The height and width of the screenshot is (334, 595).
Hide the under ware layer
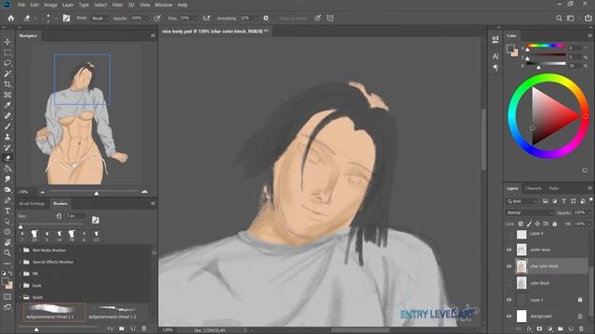(x=509, y=250)
